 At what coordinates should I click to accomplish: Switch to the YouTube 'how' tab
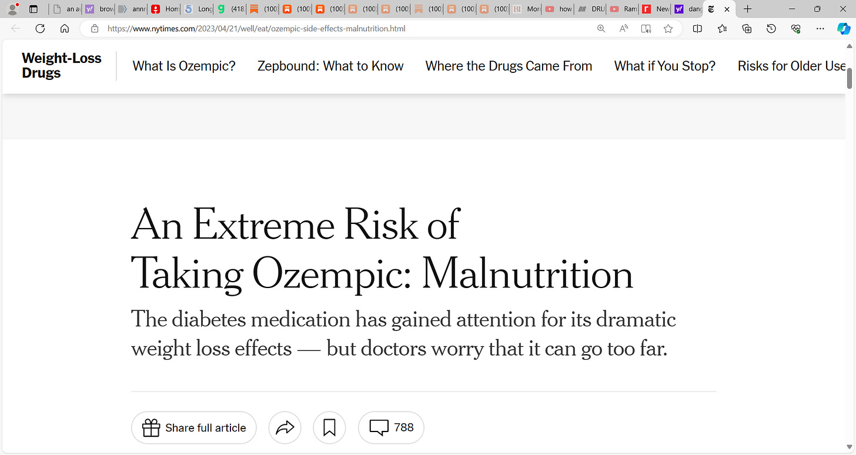click(559, 9)
